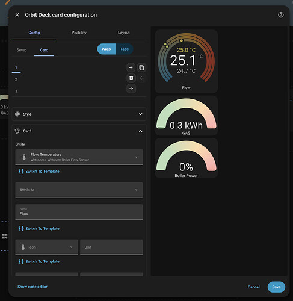Move card with the right arrow icon
This screenshot has width=293, height=301.
pyautogui.click(x=131, y=88)
